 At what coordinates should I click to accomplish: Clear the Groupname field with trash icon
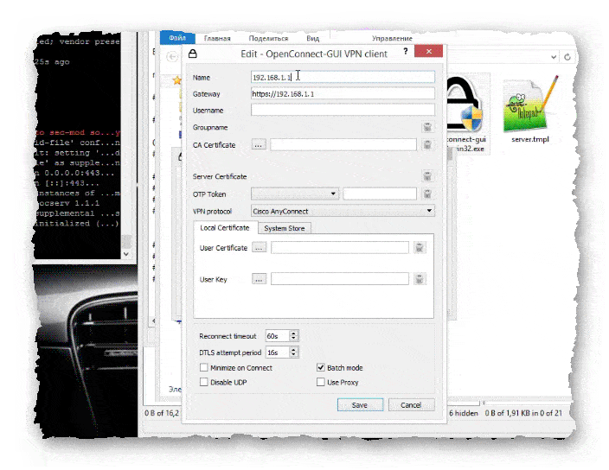pyautogui.click(x=427, y=127)
